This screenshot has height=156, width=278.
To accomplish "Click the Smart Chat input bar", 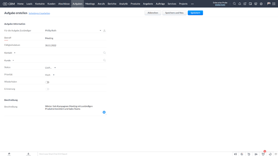I will point(135,154).
